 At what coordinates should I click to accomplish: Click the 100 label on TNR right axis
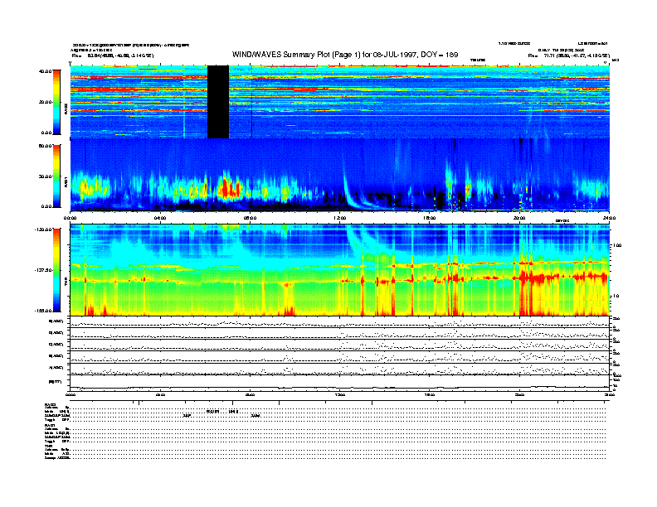click(616, 245)
